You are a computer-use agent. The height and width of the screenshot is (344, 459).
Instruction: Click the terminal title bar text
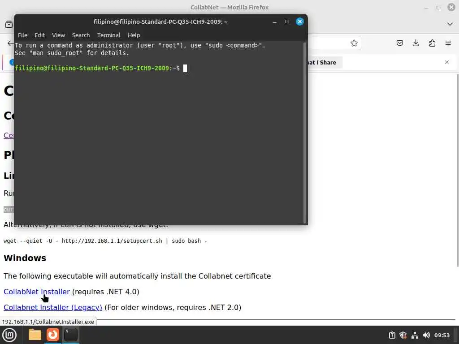coord(160,21)
